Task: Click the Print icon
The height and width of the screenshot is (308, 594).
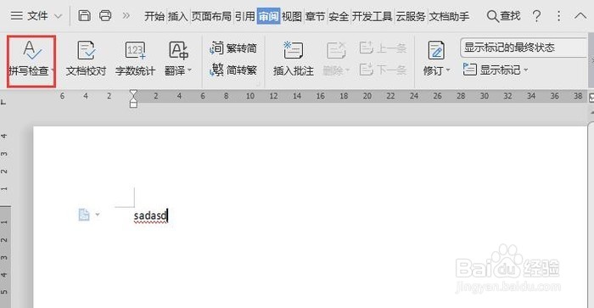Action: [x=105, y=15]
